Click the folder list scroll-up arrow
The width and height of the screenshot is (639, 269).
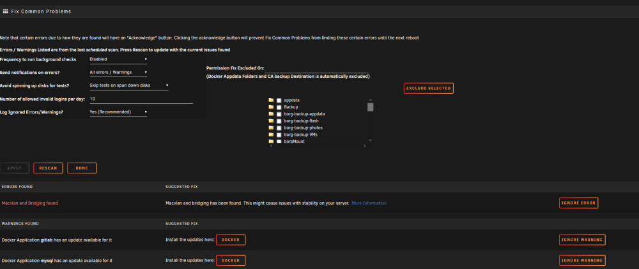(x=371, y=99)
